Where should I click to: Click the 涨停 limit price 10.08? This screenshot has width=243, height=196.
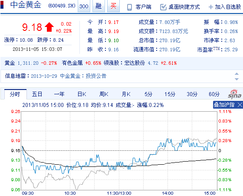click(26, 40)
